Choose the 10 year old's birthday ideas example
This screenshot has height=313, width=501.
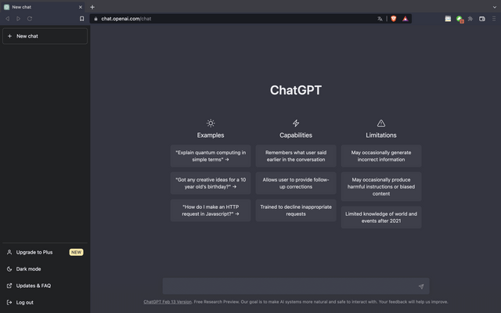coord(211,183)
